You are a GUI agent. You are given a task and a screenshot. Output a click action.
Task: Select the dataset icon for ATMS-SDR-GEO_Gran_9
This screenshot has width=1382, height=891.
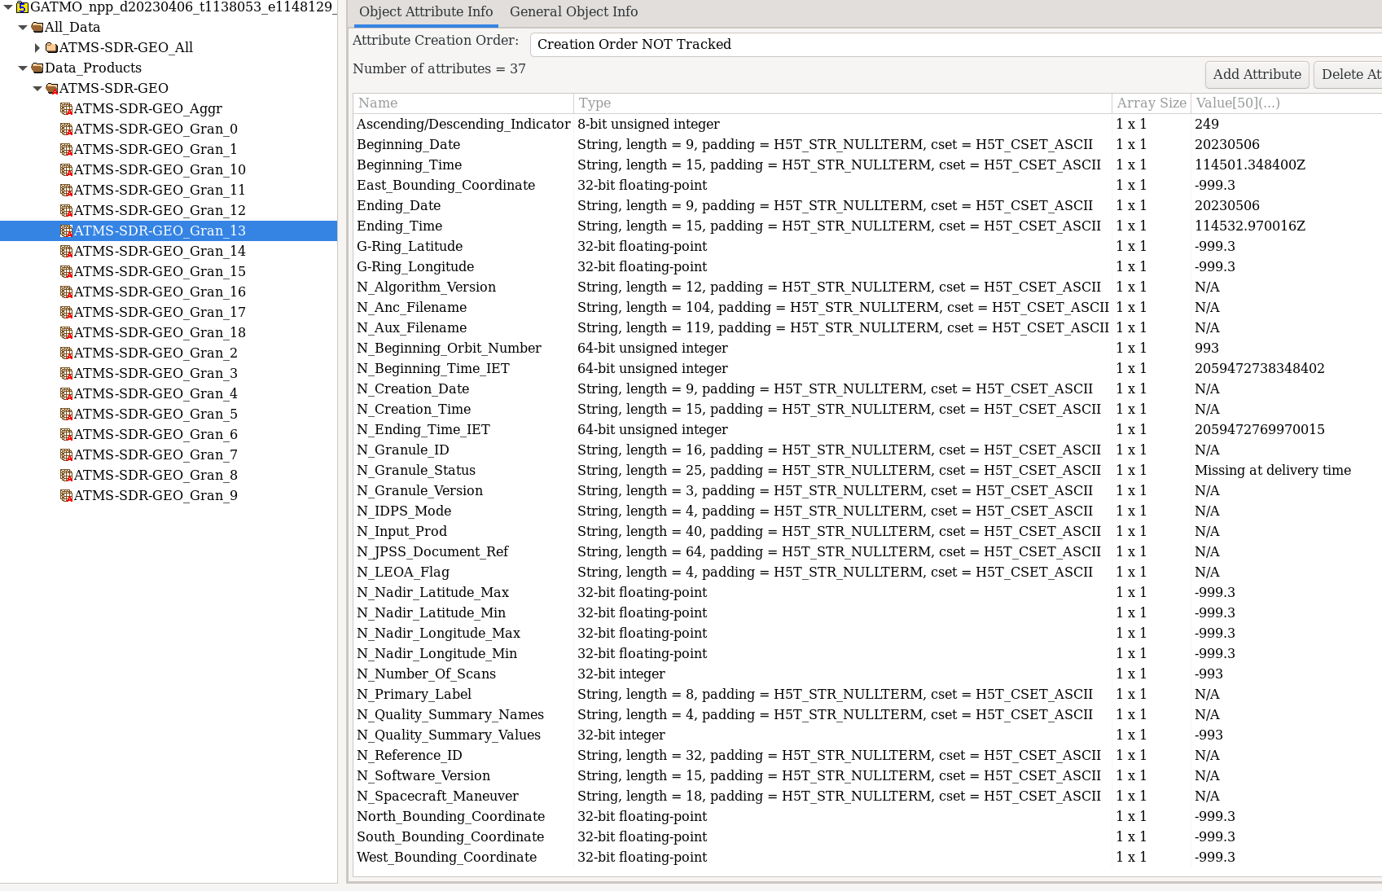coord(67,495)
